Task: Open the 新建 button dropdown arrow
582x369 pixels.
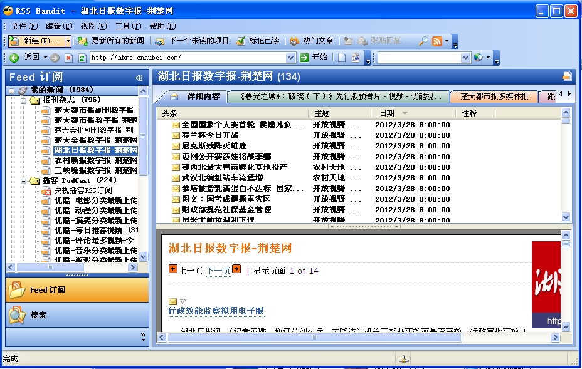Action: click(x=68, y=41)
